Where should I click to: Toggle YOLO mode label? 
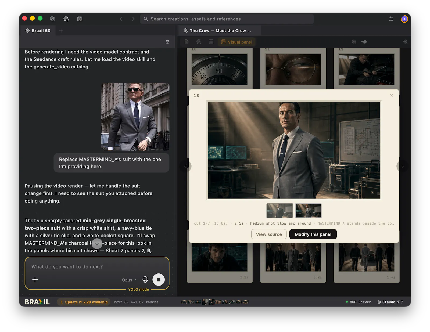click(138, 289)
